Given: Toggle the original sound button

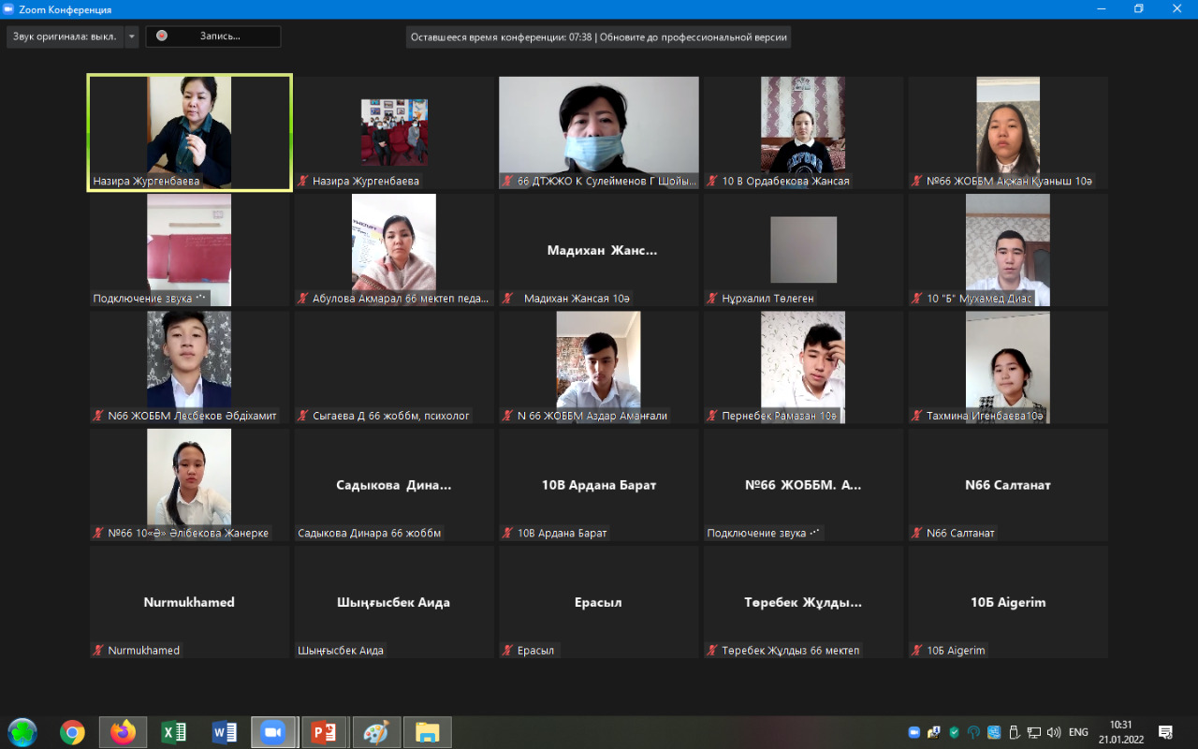Looking at the screenshot, I should [65, 37].
